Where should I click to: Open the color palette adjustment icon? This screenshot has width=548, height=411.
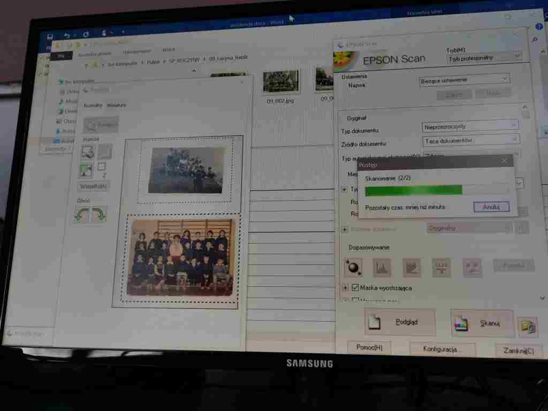(x=472, y=269)
